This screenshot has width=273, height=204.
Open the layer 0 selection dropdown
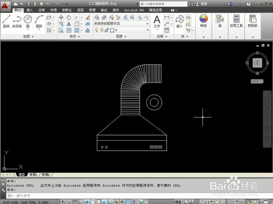[x=121, y=30]
